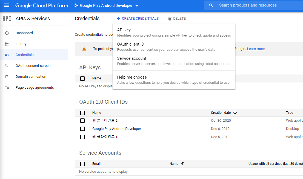Click the Name header in API Keys table
This screenshot has width=303, height=179.
pos(97,78)
